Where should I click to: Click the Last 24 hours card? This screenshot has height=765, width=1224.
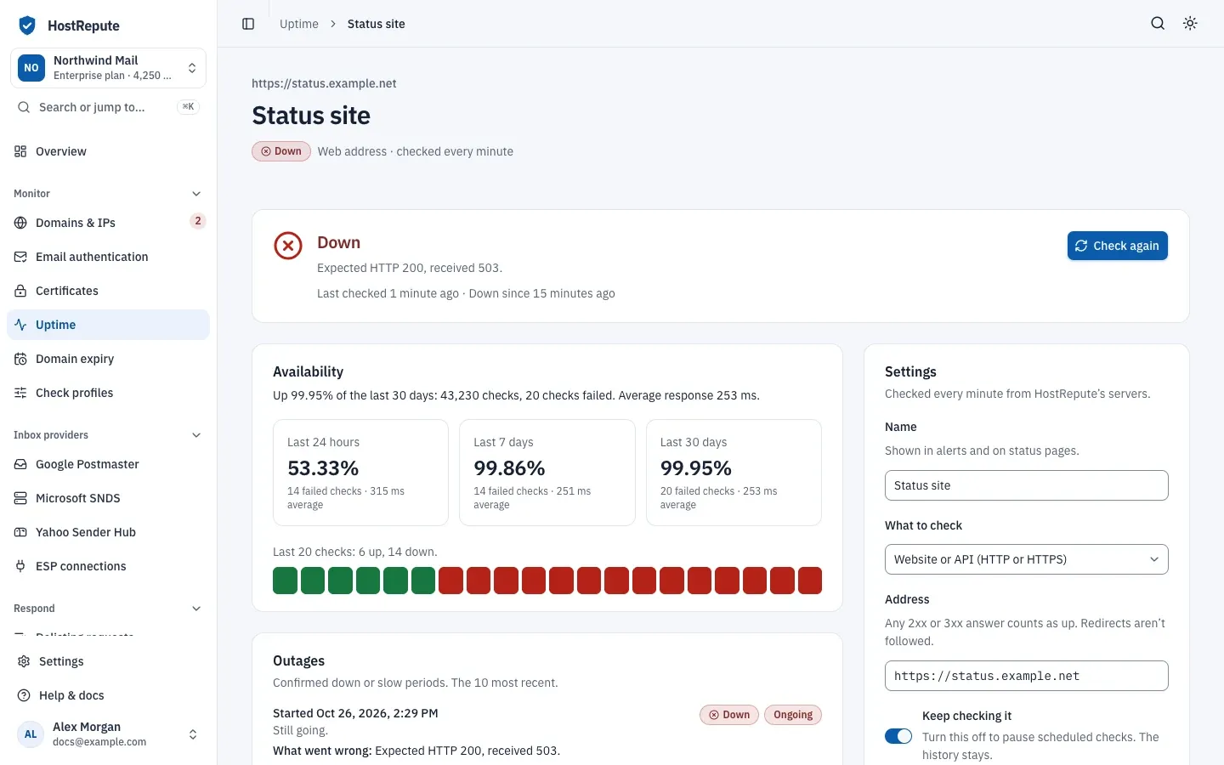pos(360,473)
